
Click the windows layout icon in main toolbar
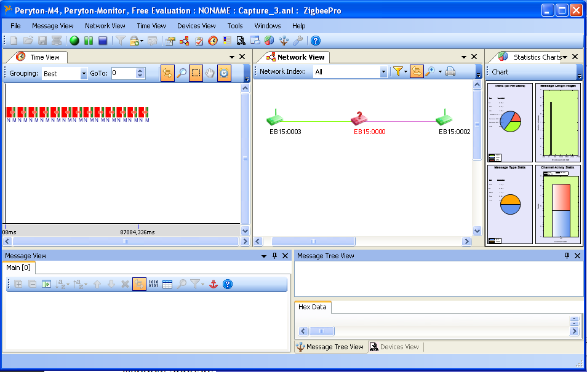point(255,41)
